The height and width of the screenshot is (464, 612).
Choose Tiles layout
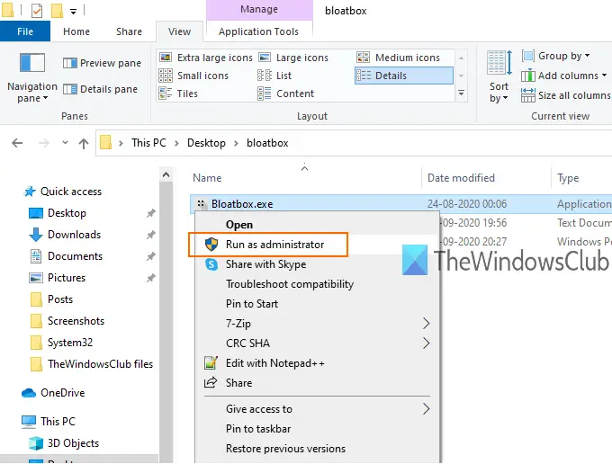(178, 94)
